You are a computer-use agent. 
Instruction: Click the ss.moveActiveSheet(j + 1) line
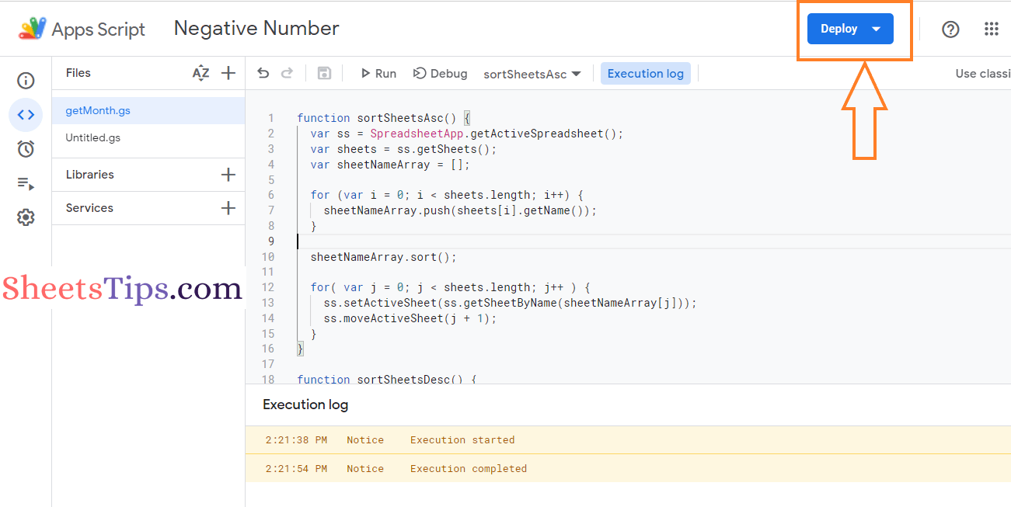pos(410,318)
